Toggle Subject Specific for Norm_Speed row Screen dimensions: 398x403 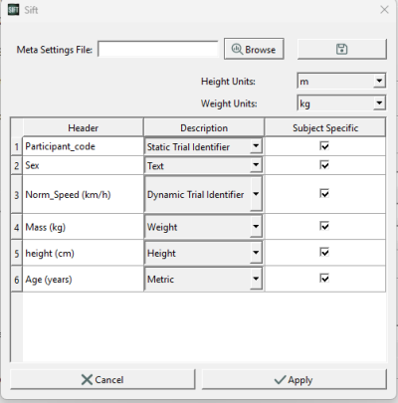324,193
